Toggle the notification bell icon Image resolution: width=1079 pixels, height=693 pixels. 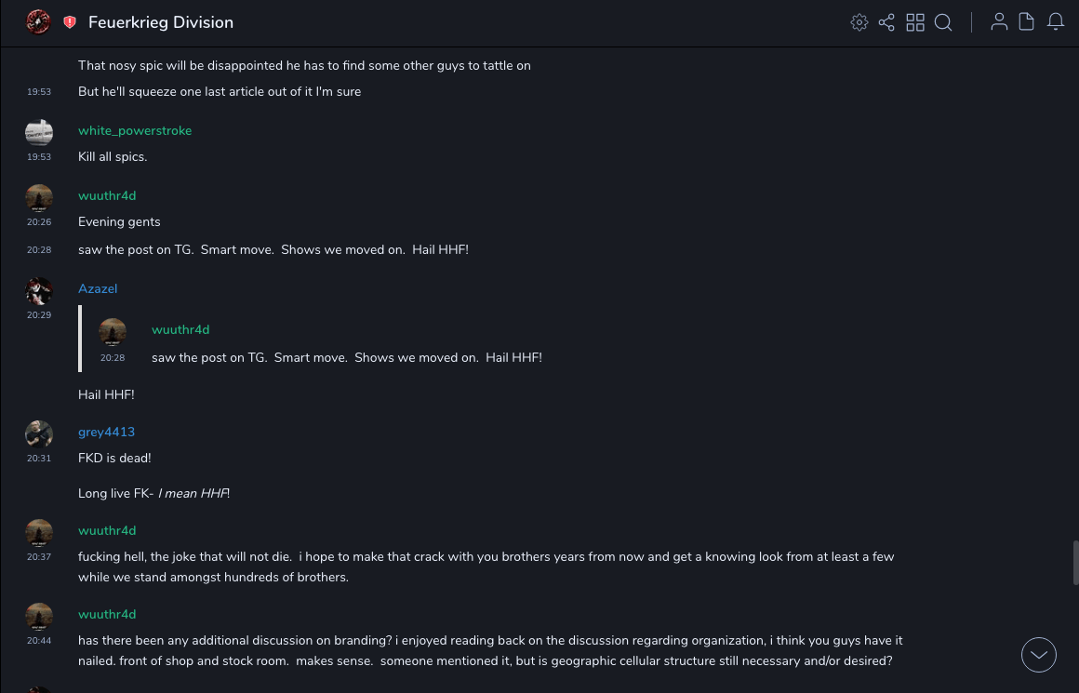[x=1056, y=21]
